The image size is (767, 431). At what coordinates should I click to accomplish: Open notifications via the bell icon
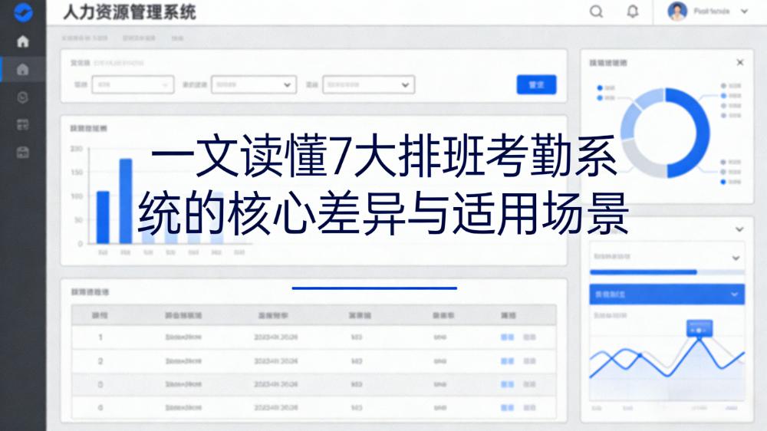pos(633,12)
